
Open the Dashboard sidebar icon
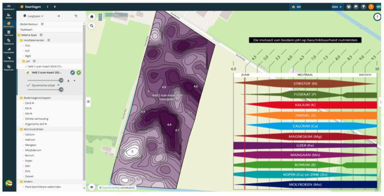click(9, 7)
